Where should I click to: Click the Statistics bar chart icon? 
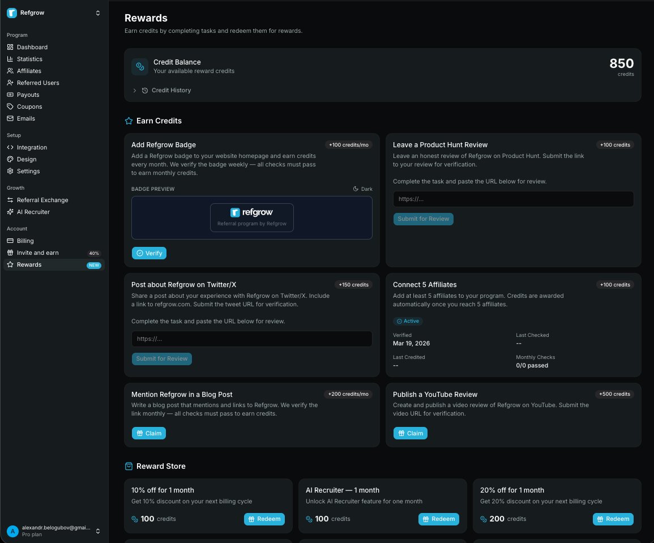(x=10, y=59)
